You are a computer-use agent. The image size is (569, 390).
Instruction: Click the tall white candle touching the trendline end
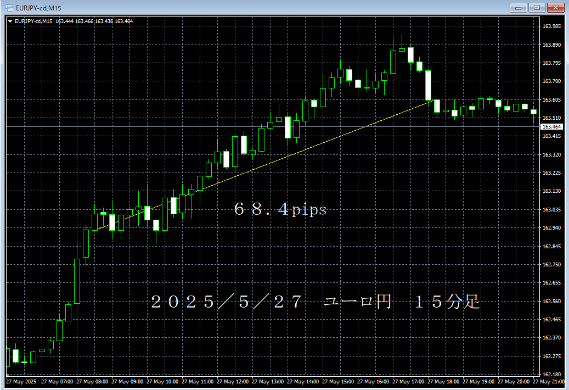pyautogui.click(x=428, y=85)
